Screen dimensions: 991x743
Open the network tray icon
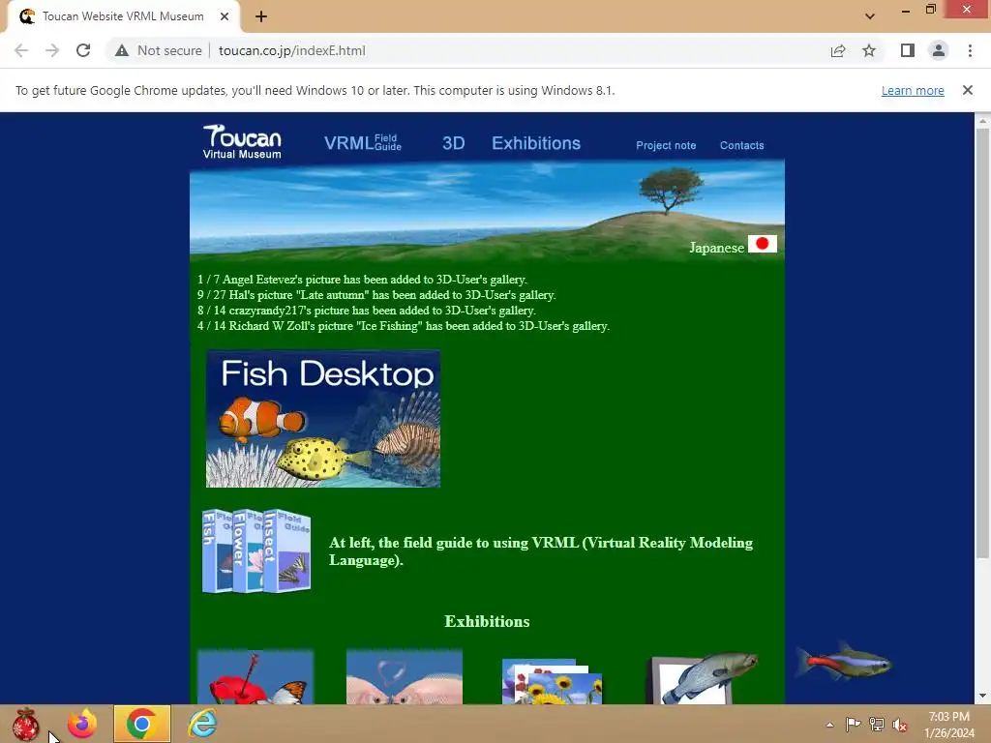pyautogui.click(x=877, y=725)
